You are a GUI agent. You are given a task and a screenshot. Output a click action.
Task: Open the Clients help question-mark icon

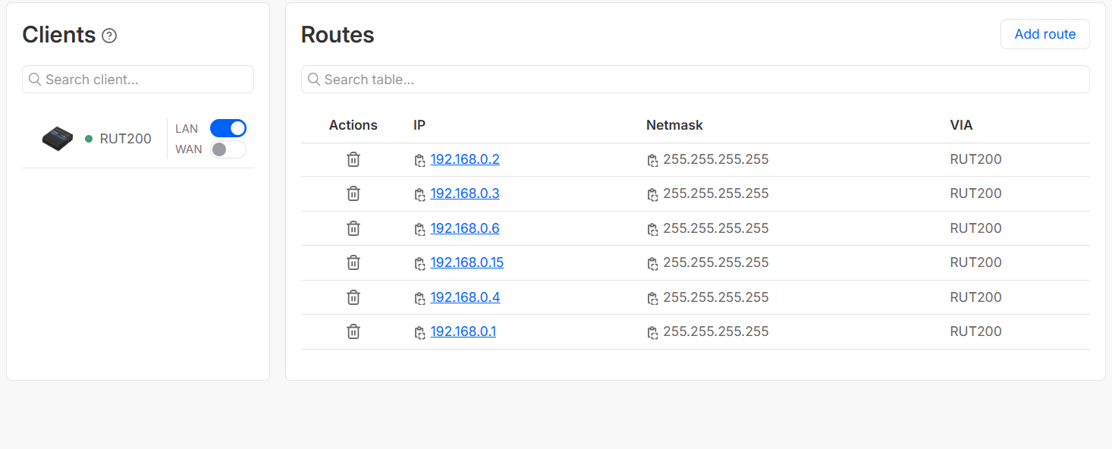(109, 36)
